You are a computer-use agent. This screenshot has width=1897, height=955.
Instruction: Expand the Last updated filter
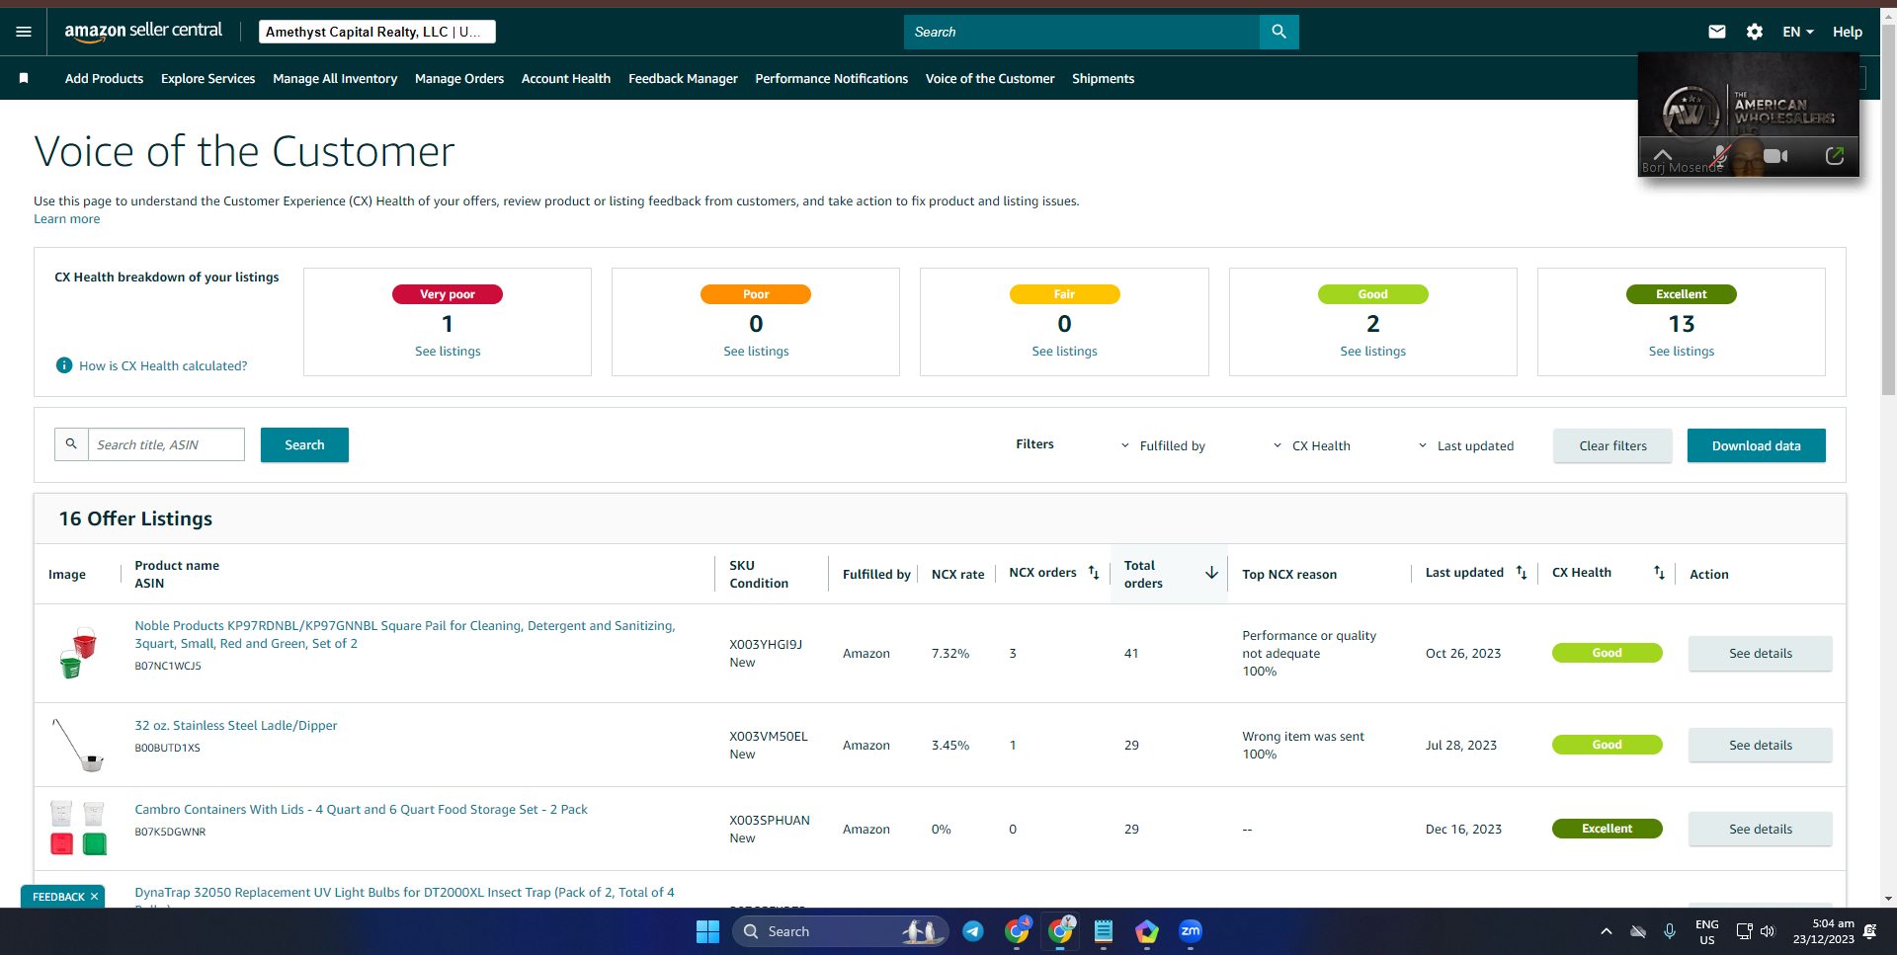coord(1465,445)
